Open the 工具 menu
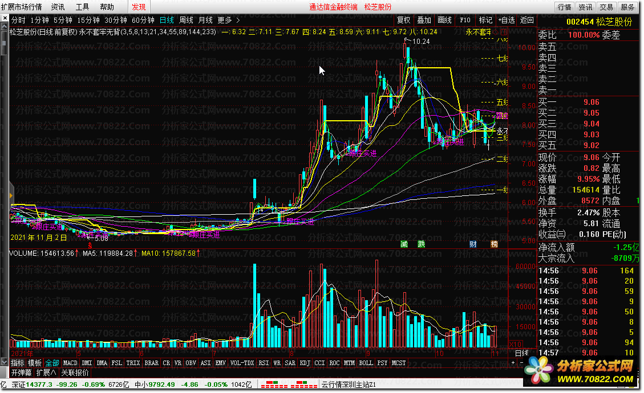644x393 pixels. click(83, 7)
